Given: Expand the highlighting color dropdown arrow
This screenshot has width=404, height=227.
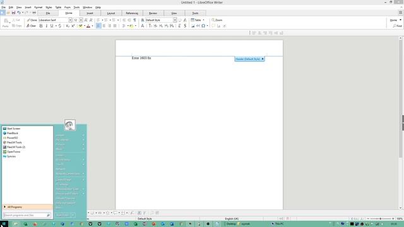Looking at the screenshot, I should coord(85,26).
